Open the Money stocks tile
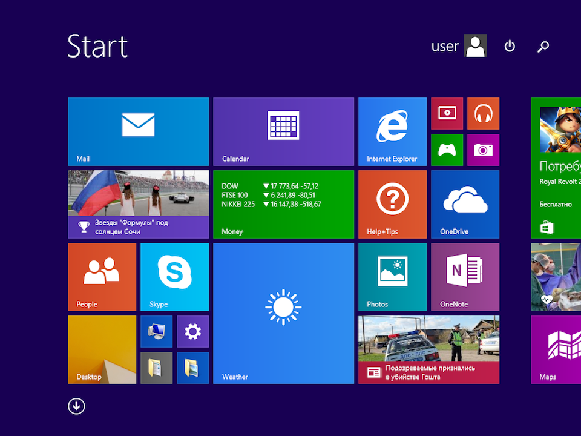This screenshot has height=436, width=581. 283,204
